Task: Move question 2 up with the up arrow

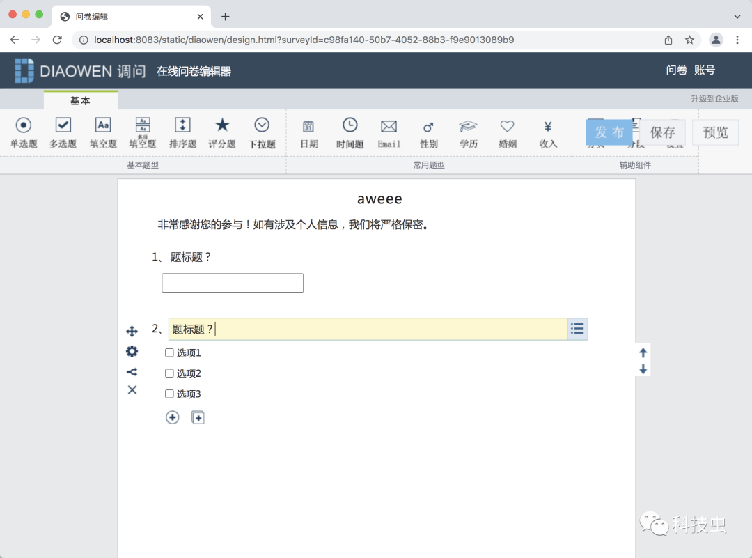Action: tap(643, 353)
